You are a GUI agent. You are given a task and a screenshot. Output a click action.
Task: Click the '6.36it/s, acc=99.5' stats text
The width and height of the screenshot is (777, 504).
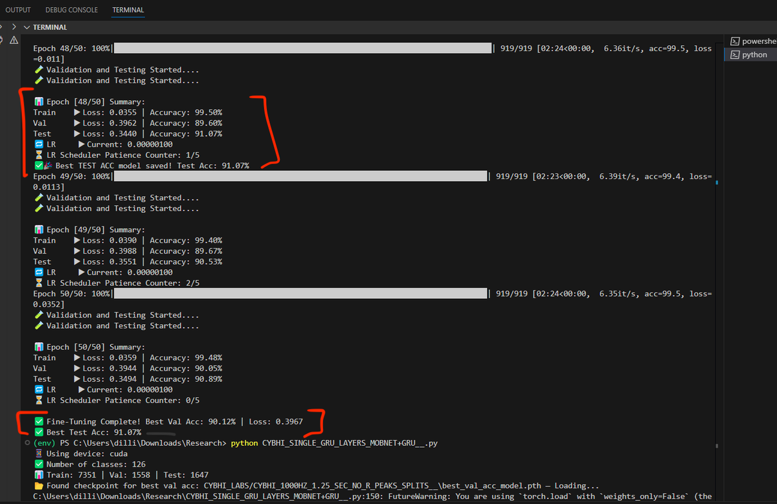(x=644, y=49)
